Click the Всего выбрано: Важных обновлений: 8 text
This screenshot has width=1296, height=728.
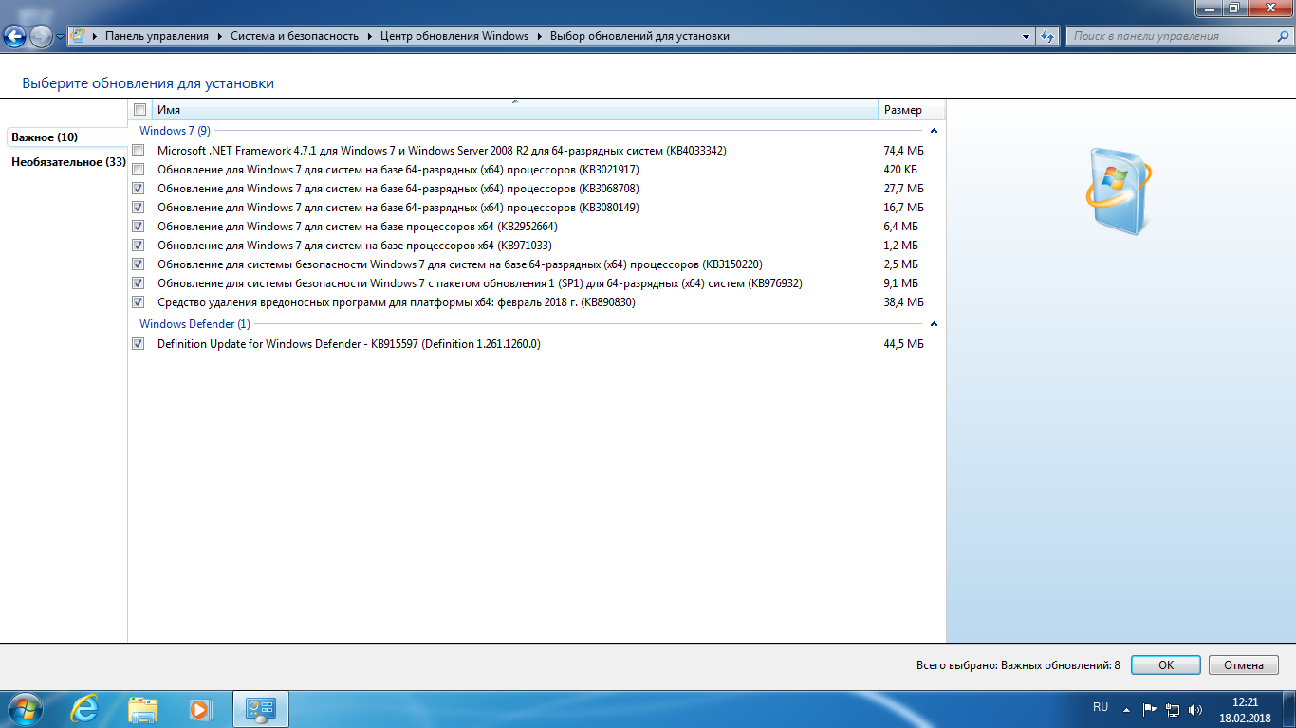pyautogui.click(x=1018, y=665)
